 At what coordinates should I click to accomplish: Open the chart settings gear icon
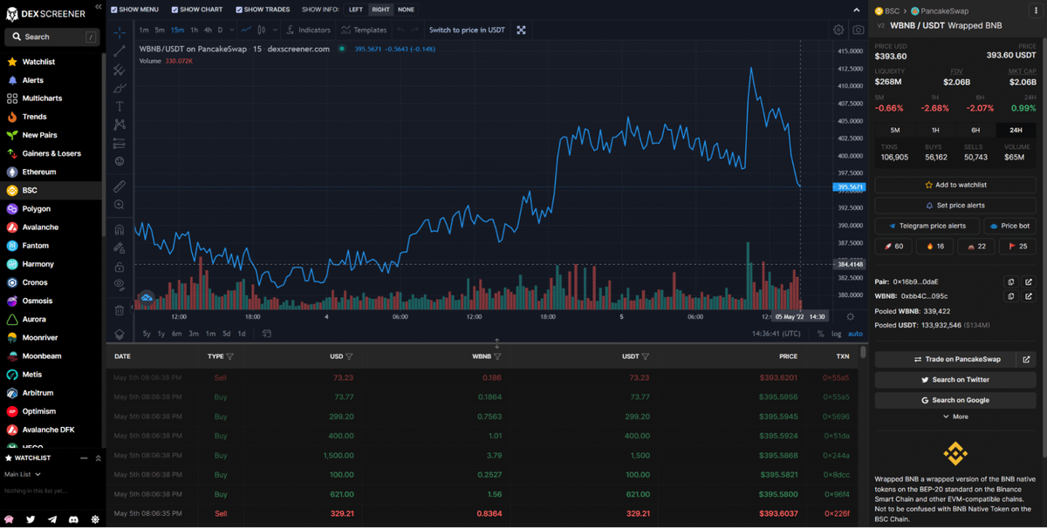pos(838,30)
